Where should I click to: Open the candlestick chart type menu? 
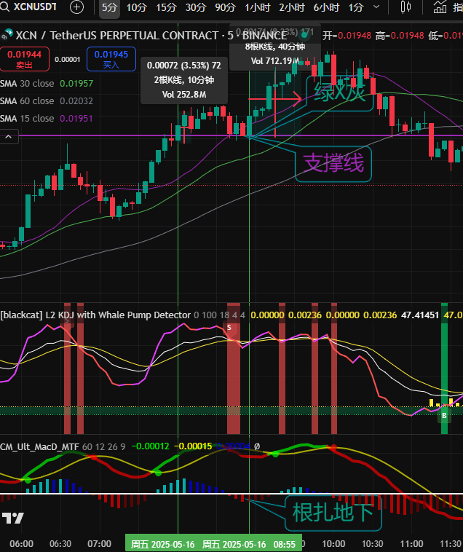point(405,7)
